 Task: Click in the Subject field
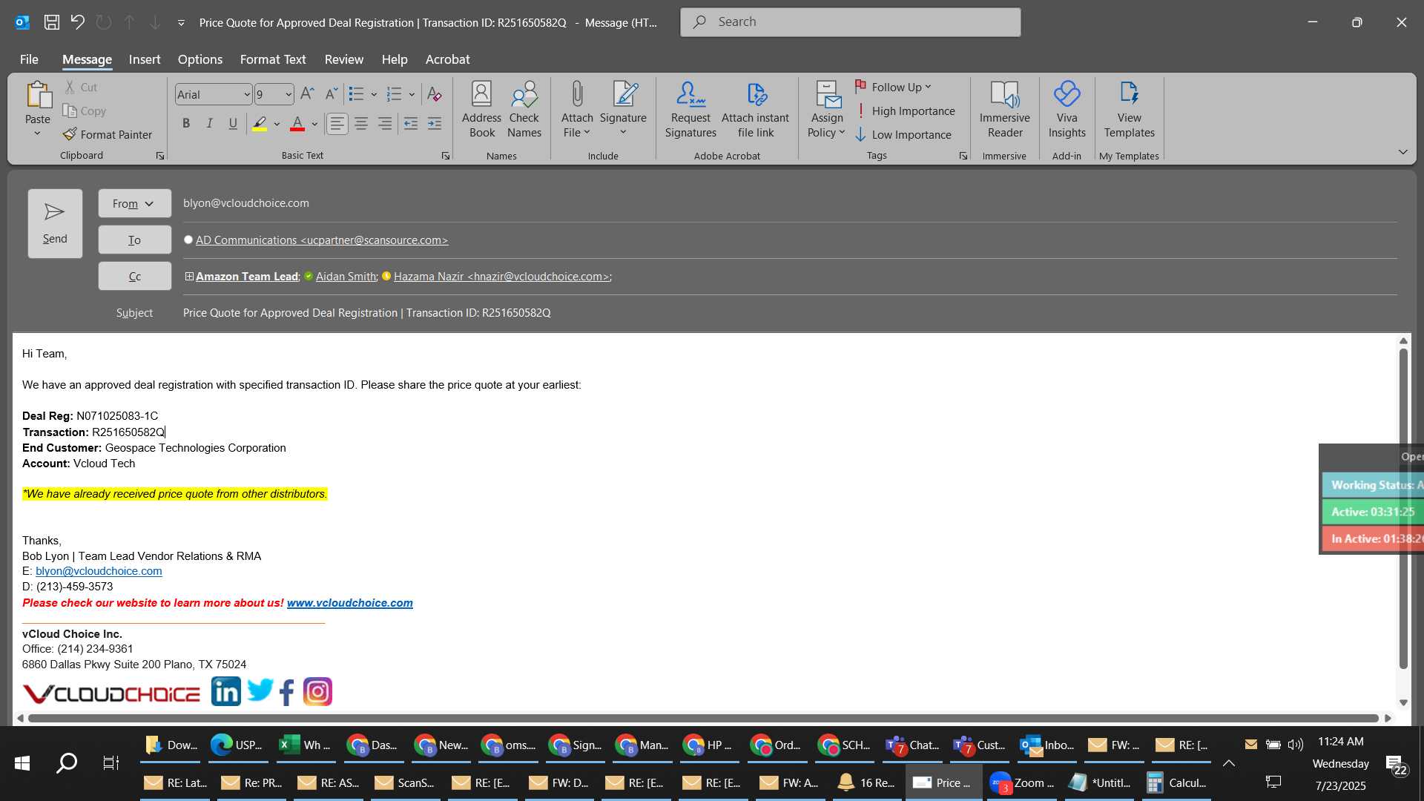(790, 313)
